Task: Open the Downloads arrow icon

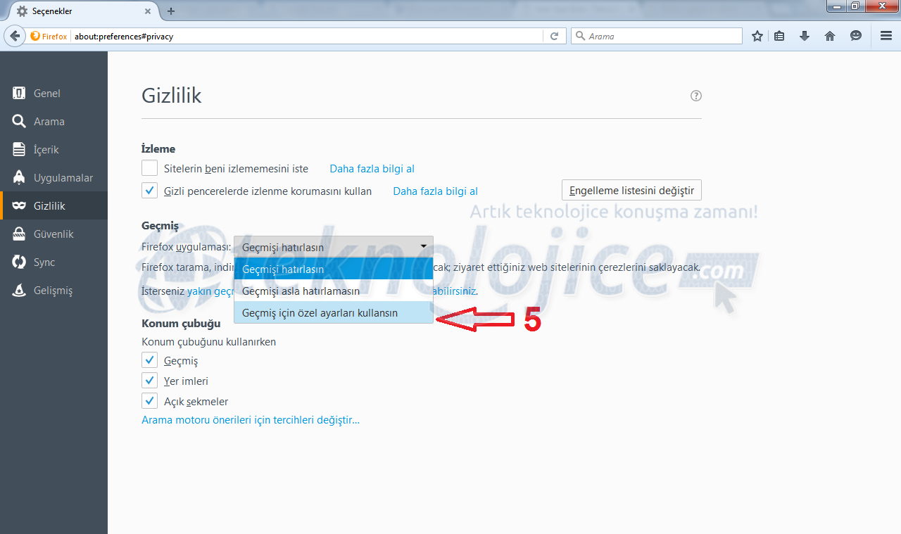Action: pos(805,36)
